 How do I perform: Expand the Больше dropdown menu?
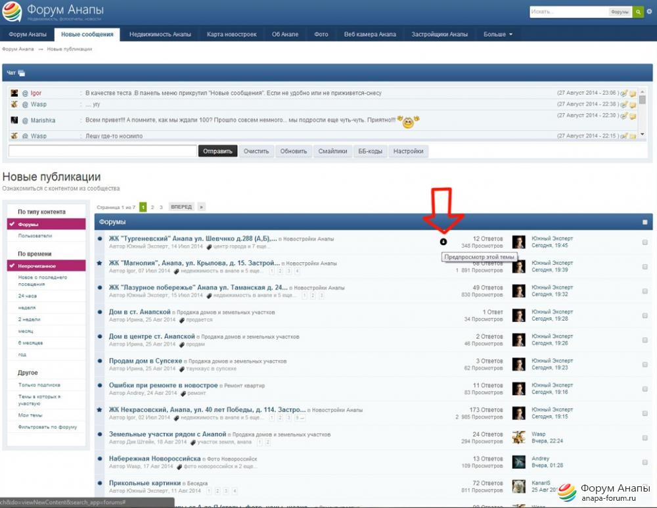498,34
